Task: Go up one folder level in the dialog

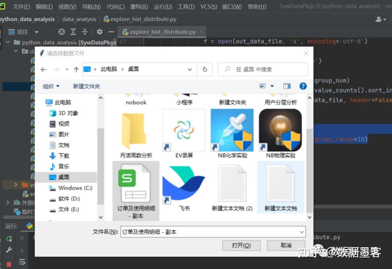Action: (76, 70)
